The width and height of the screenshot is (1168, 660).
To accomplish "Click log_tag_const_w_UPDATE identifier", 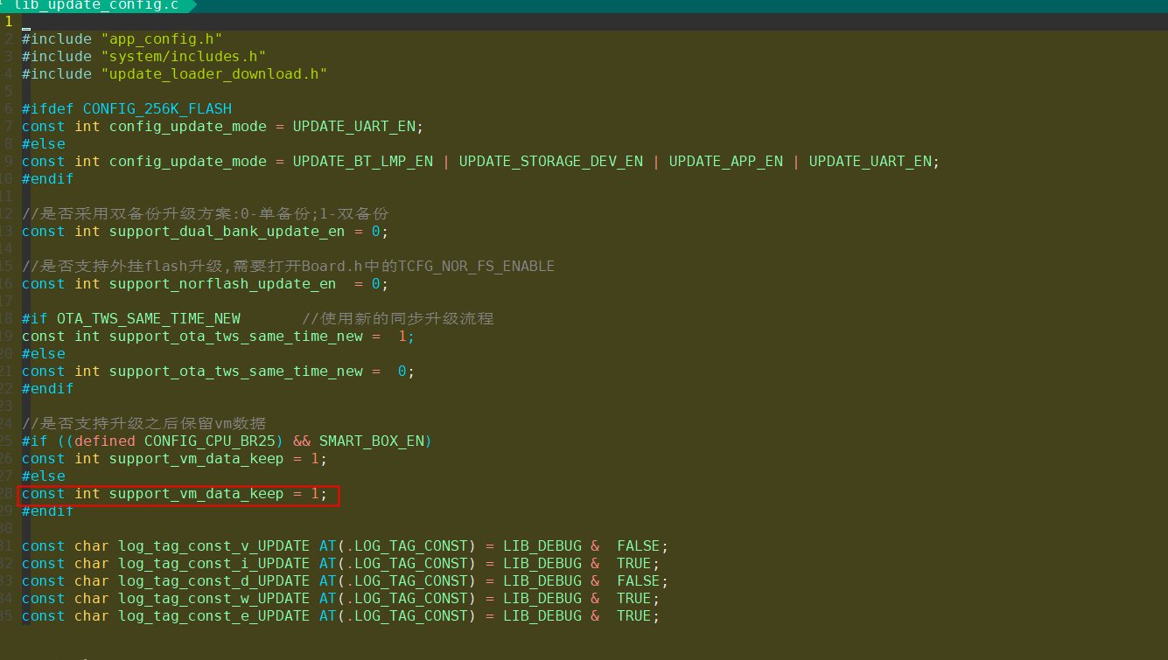I will 213,599.
